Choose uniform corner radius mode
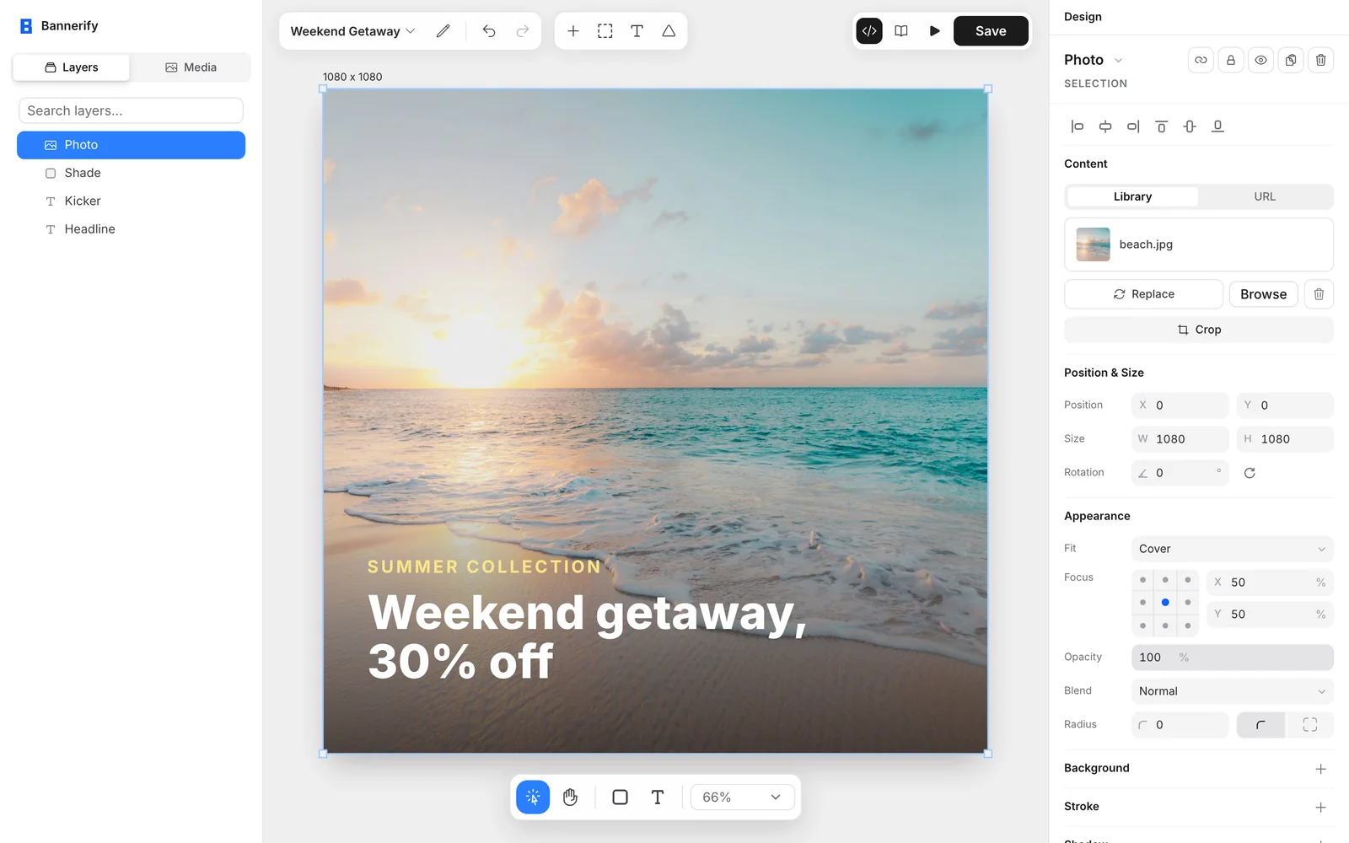This screenshot has width=1349, height=843. coord(1260,725)
